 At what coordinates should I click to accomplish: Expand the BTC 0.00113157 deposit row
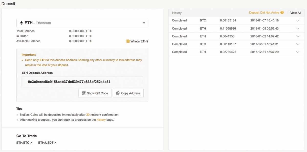(298, 44)
